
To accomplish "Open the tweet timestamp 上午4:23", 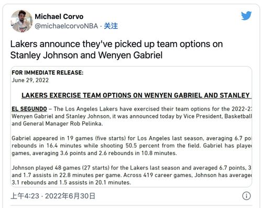I will (25, 196).
